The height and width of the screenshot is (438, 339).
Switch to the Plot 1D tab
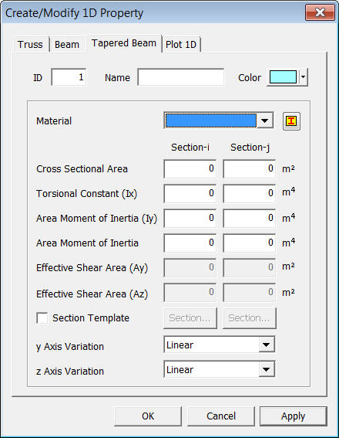[181, 44]
